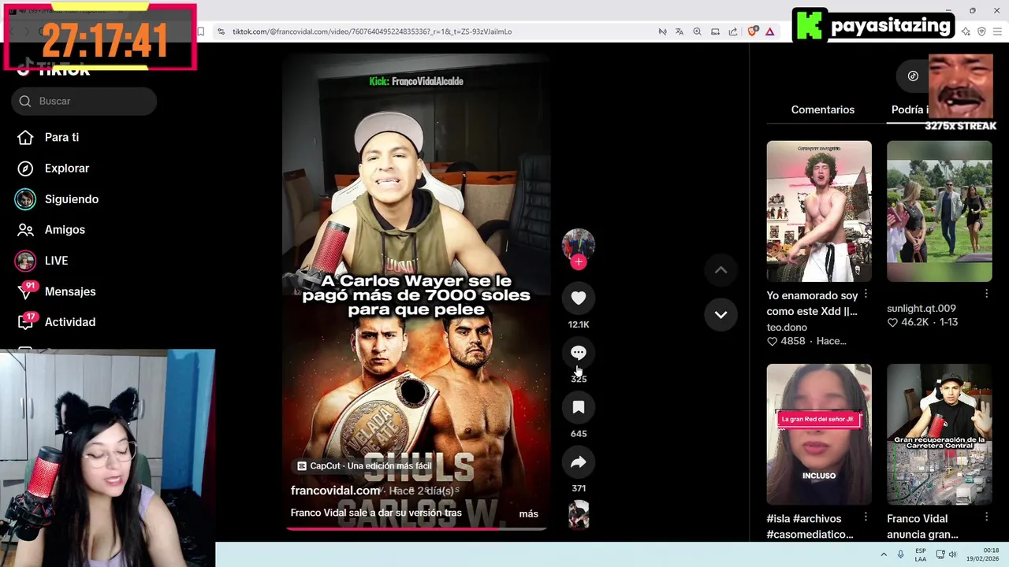Click the 46.2K likes on sunlight video
Viewport: 1009px width, 567px height.
[x=913, y=322]
